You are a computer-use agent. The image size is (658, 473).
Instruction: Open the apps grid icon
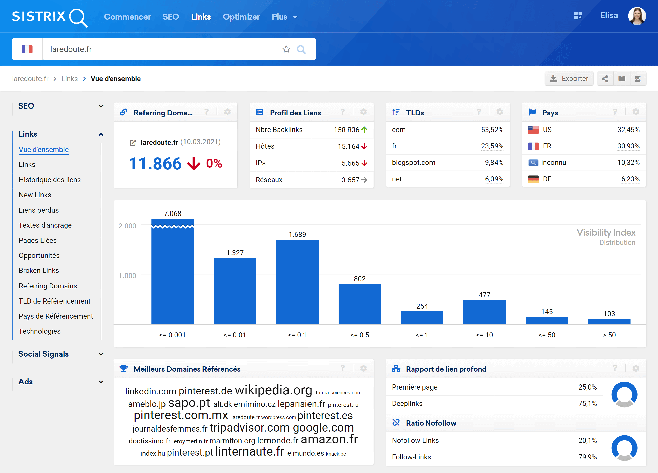click(x=578, y=16)
